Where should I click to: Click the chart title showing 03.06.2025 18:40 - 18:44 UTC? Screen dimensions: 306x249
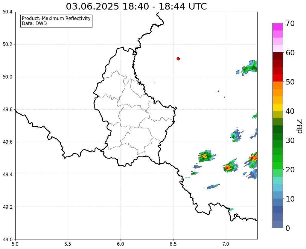tap(136, 7)
